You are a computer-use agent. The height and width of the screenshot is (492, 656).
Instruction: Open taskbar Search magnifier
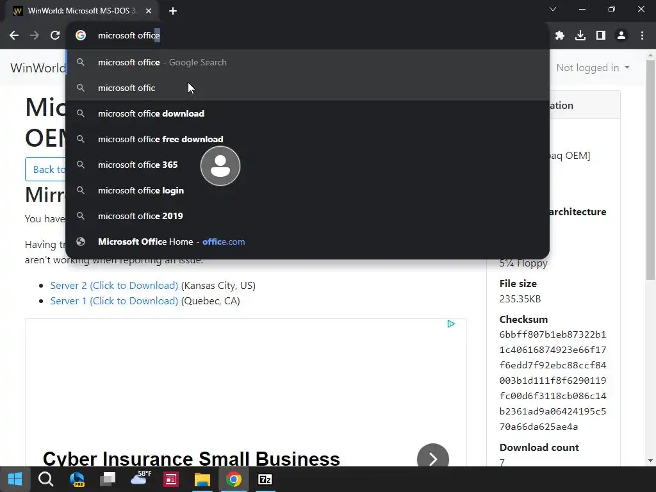pyautogui.click(x=45, y=479)
